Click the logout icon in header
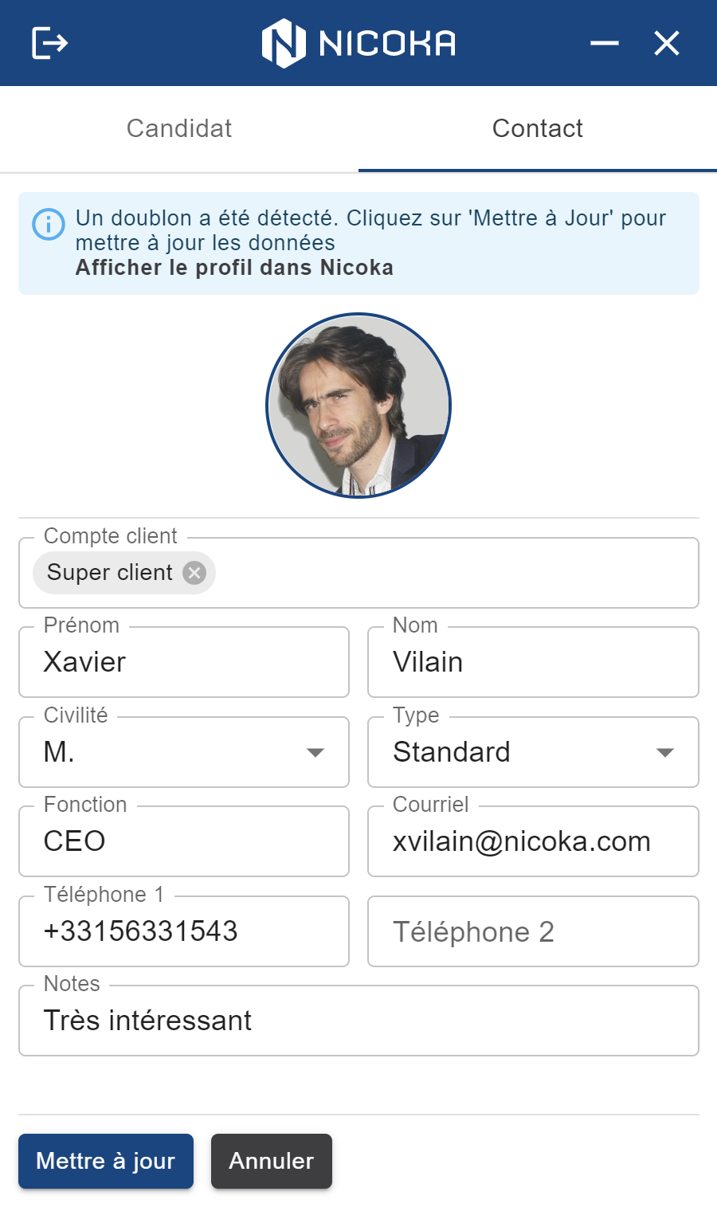 point(49,43)
